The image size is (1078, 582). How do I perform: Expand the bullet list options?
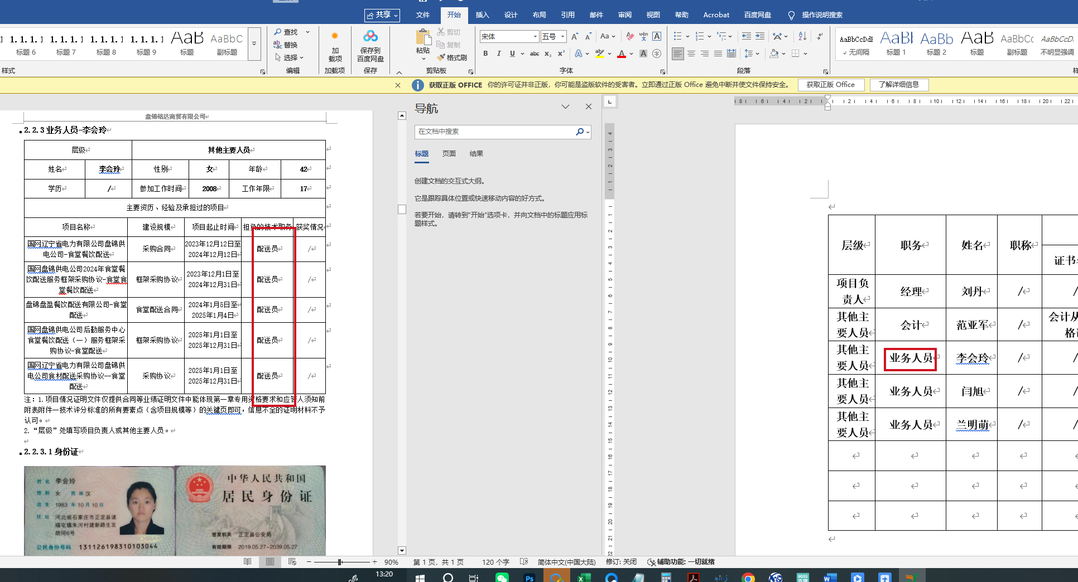coord(687,37)
